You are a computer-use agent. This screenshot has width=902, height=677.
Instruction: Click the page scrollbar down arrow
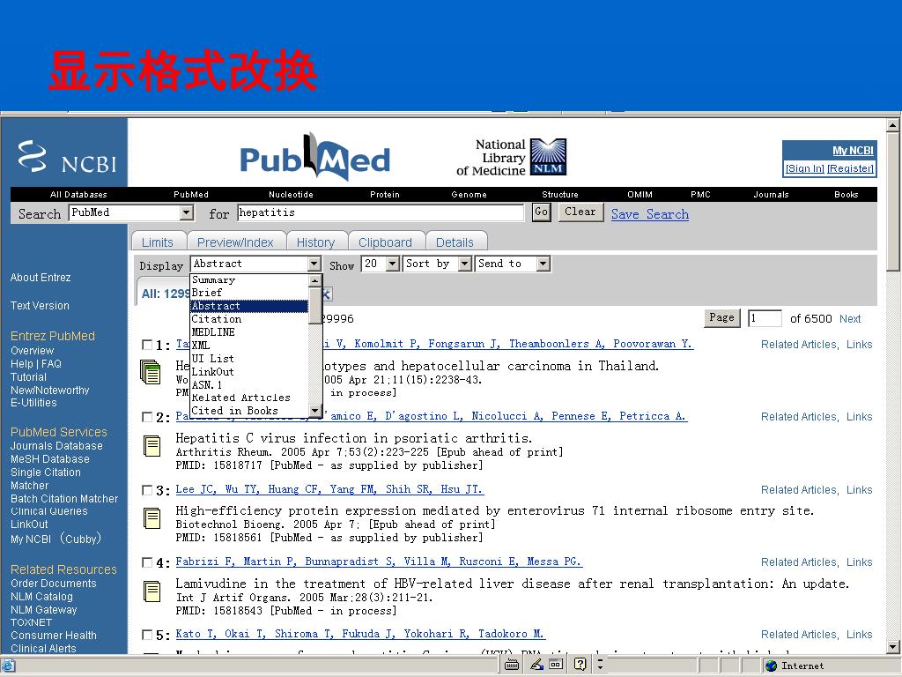point(892,646)
